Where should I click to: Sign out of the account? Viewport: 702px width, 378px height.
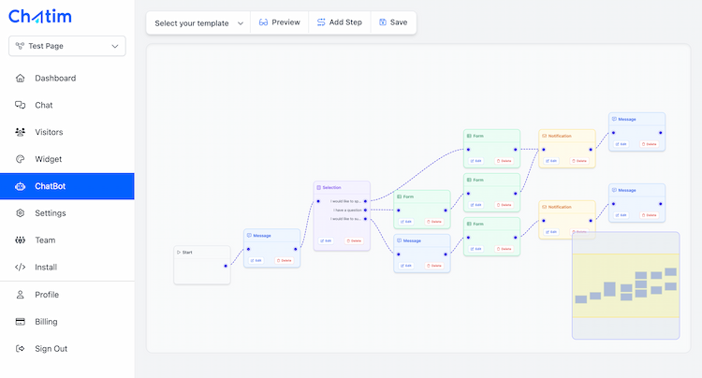(x=51, y=349)
